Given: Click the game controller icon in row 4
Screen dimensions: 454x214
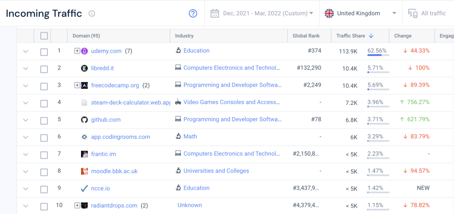Looking at the screenshot, I should click(x=178, y=102).
